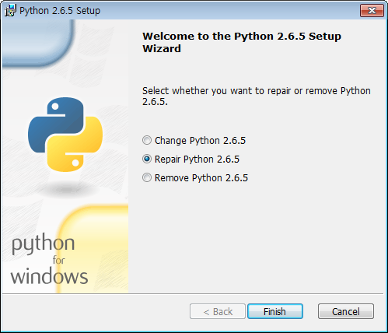Close the Python 2.6.5 Setup window

(x=372, y=11)
